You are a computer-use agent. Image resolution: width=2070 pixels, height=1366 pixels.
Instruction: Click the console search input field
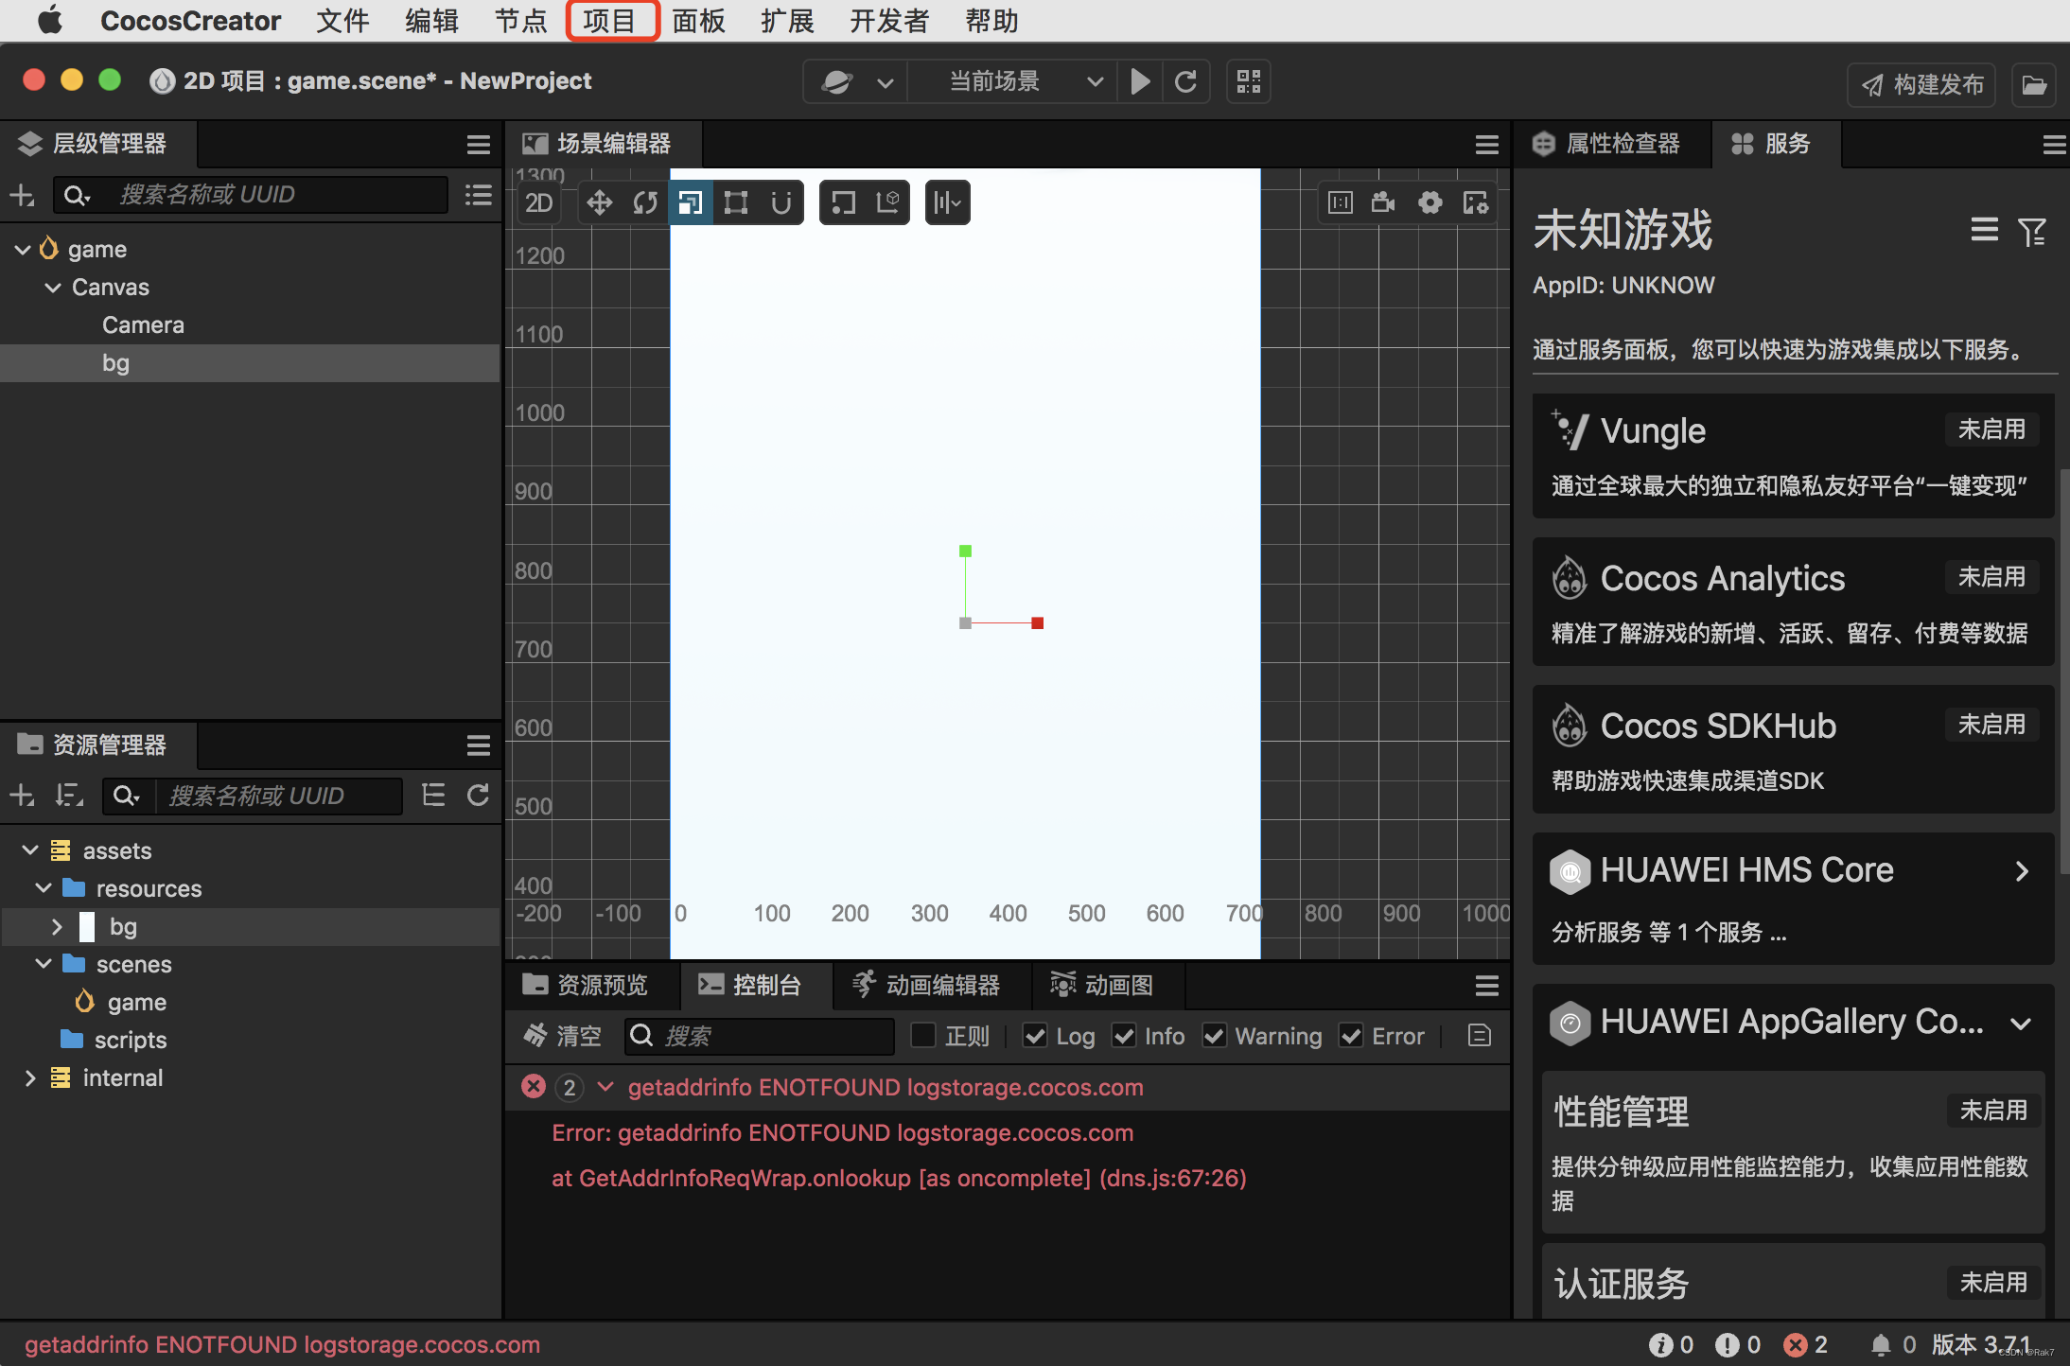pos(757,1036)
